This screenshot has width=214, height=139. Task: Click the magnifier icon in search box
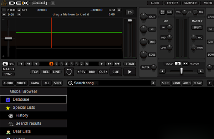click(x=70, y=83)
